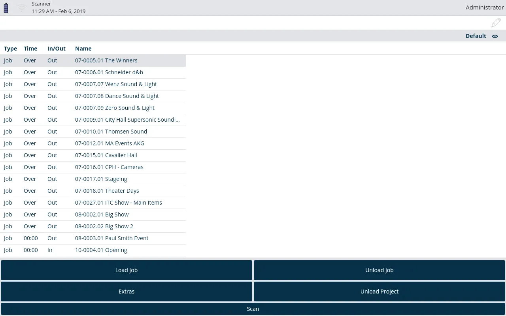Click the Wi-Fi signal icon
This screenshot has width=506, height=316.
(22, 8)
